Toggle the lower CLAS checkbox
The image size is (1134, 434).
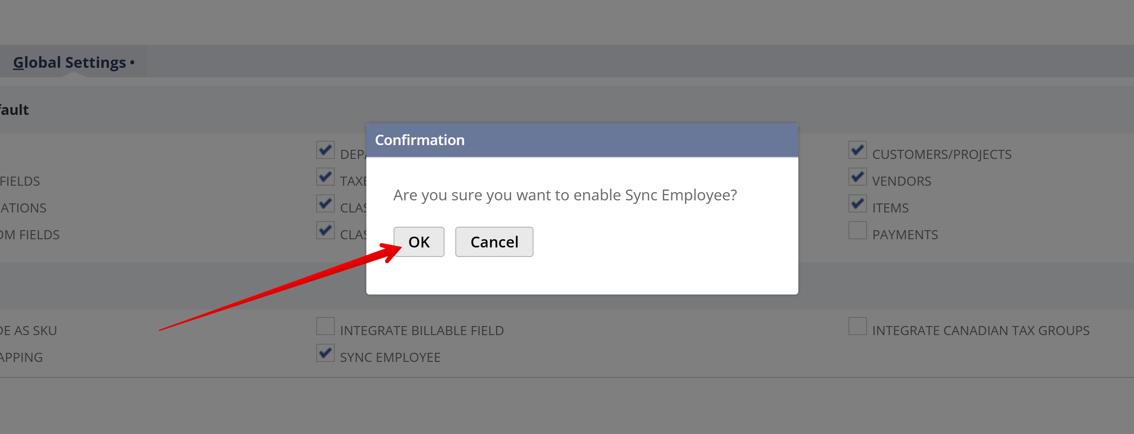coord(325,230)
